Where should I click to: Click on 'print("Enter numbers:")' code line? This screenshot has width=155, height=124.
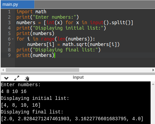pos(48,17)
